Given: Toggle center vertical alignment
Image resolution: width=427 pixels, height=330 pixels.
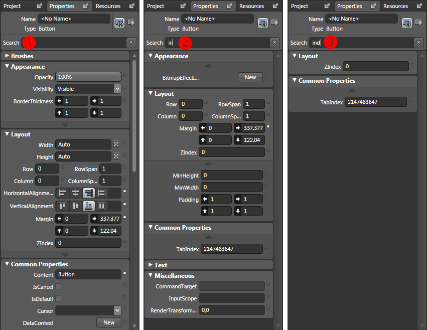Looking at the screenshot, I should (x=74, y=206).
